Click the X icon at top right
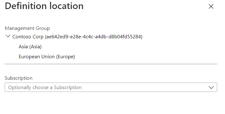The width and height of the screenshot is (225, 114). (211, 7)
